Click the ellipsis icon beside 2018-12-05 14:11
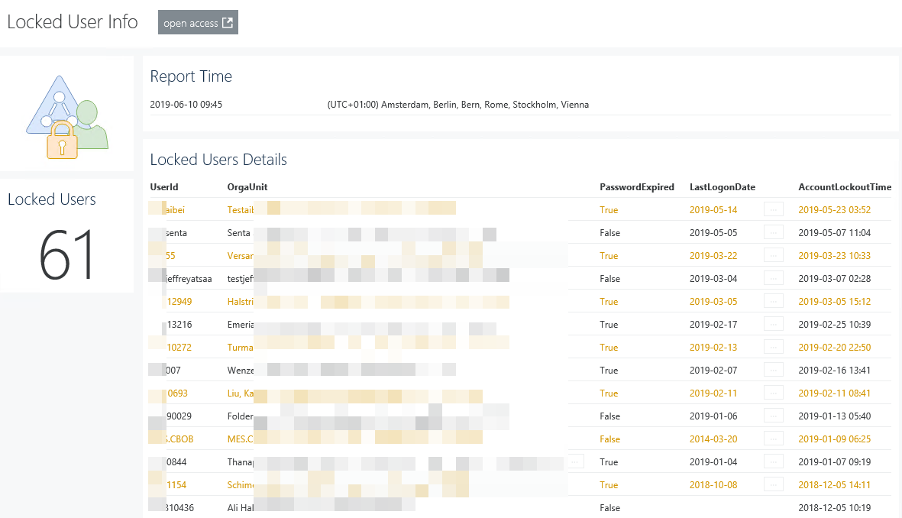 [x=773, y=484]
